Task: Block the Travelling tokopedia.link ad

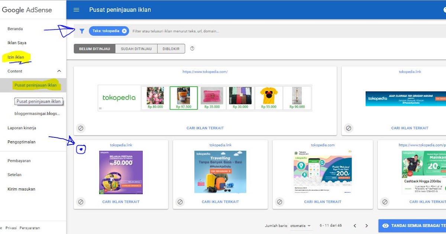Action: [180, 202]
